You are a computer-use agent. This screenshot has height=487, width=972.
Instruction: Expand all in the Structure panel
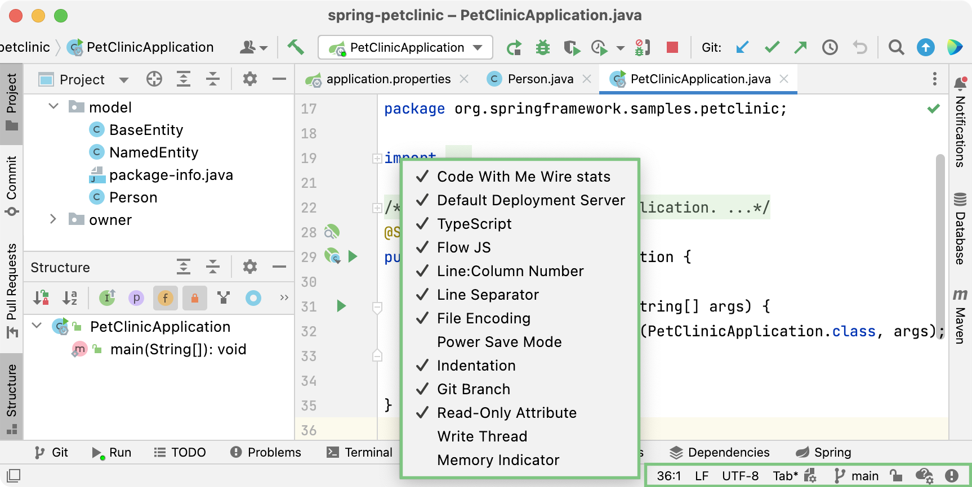click(184, 267)
